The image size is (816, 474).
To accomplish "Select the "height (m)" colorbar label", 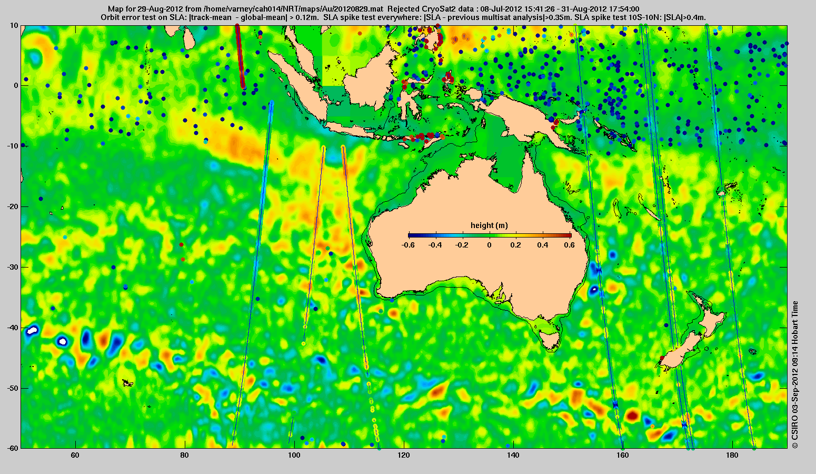I will click(x=489, y=225).
